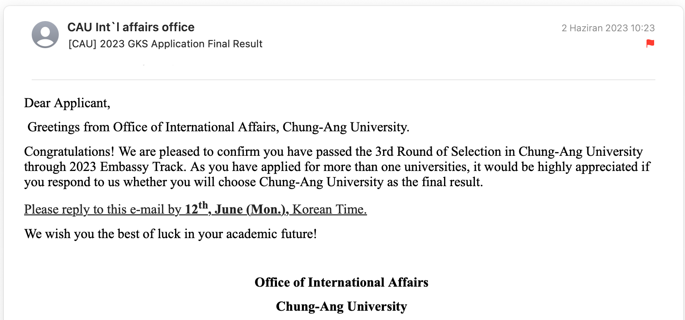Image resolution: width=685 pixels, height=320 pixels.
Task: Click underlined 'Please reply to this e-mail by' text
Action: coord(103,209)
